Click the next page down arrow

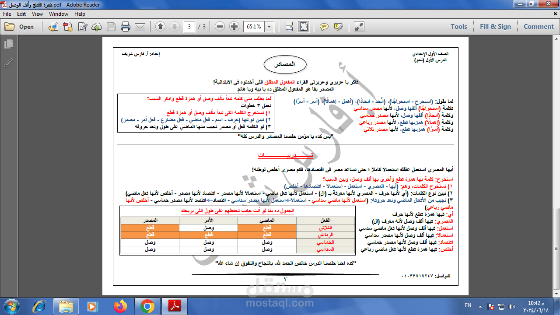(175, 27)
